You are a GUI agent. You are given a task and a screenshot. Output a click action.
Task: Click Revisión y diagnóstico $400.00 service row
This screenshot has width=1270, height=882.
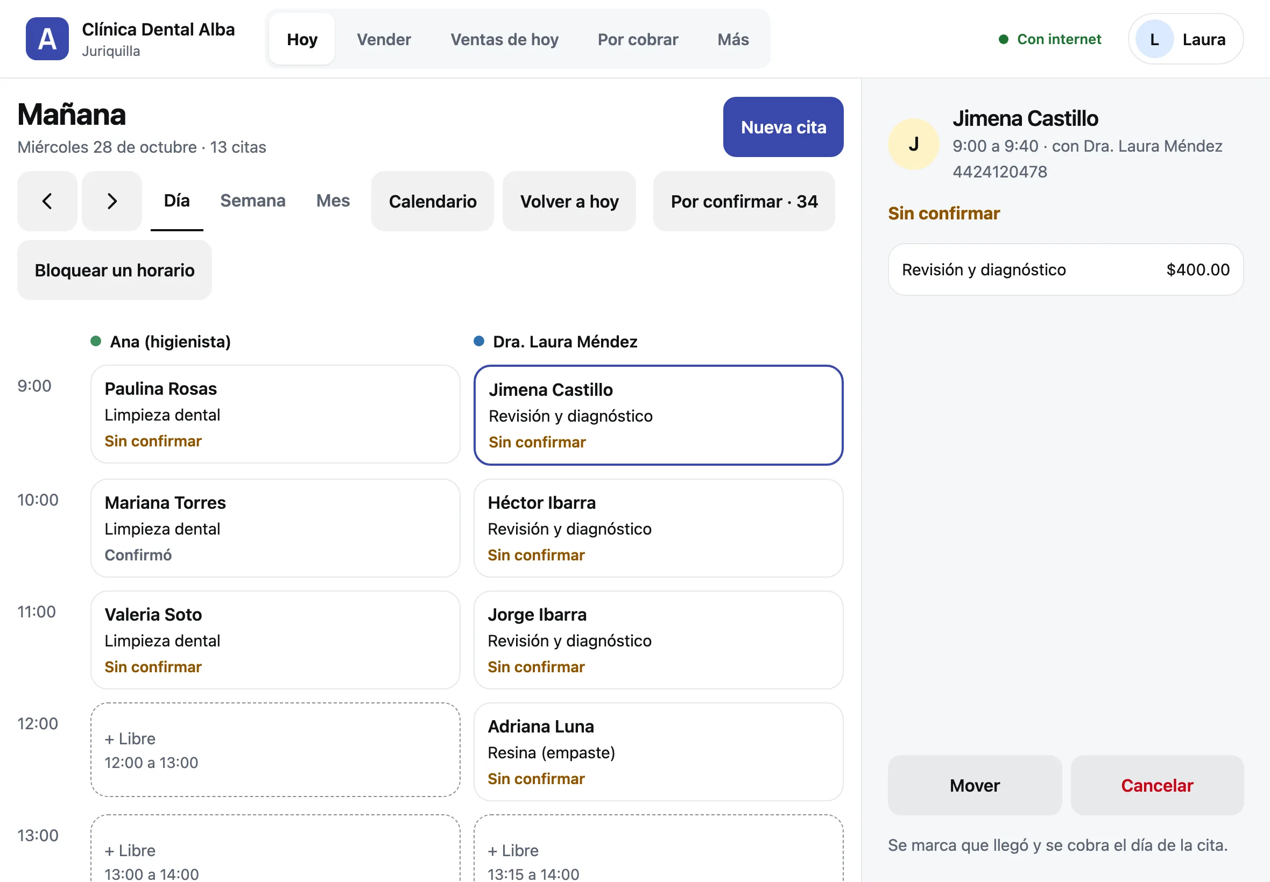click(1066, 269)
